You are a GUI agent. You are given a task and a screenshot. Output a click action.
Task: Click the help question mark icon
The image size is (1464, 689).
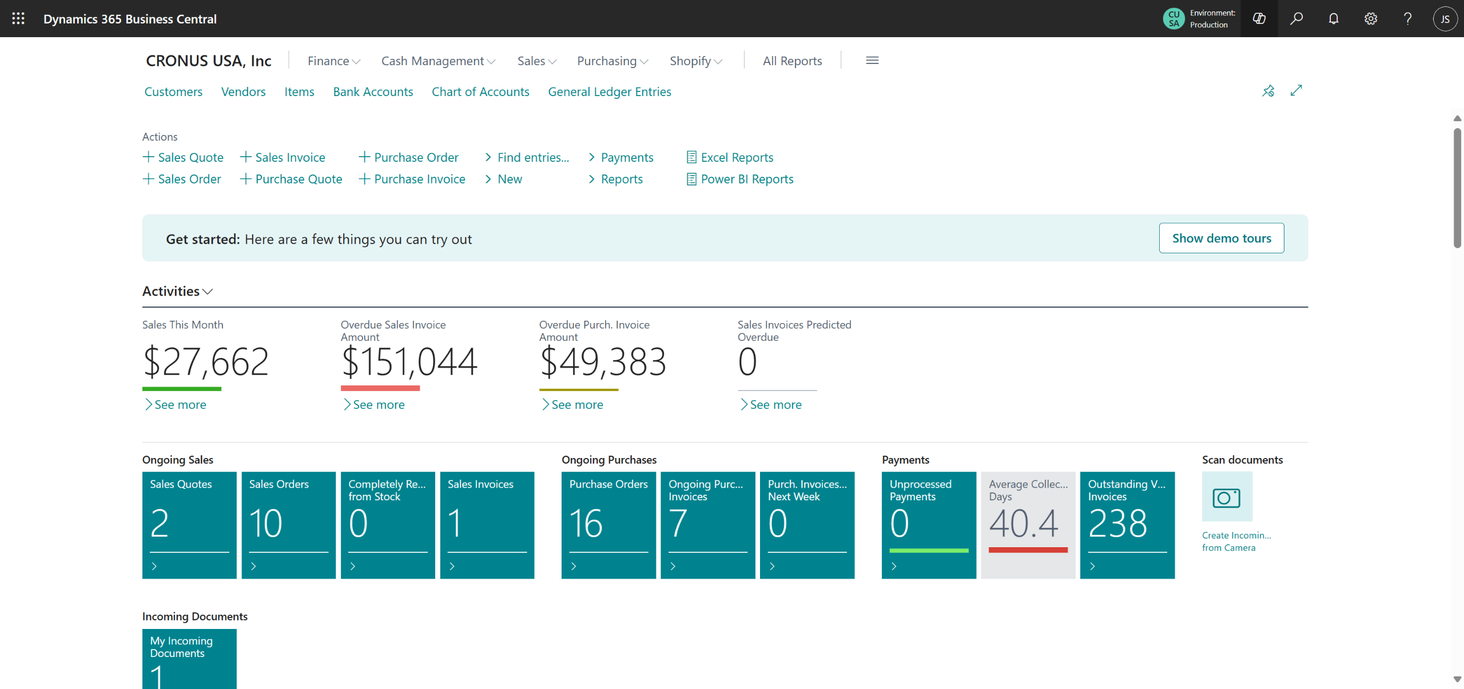pyautogui.click(x=1408, y=18)
